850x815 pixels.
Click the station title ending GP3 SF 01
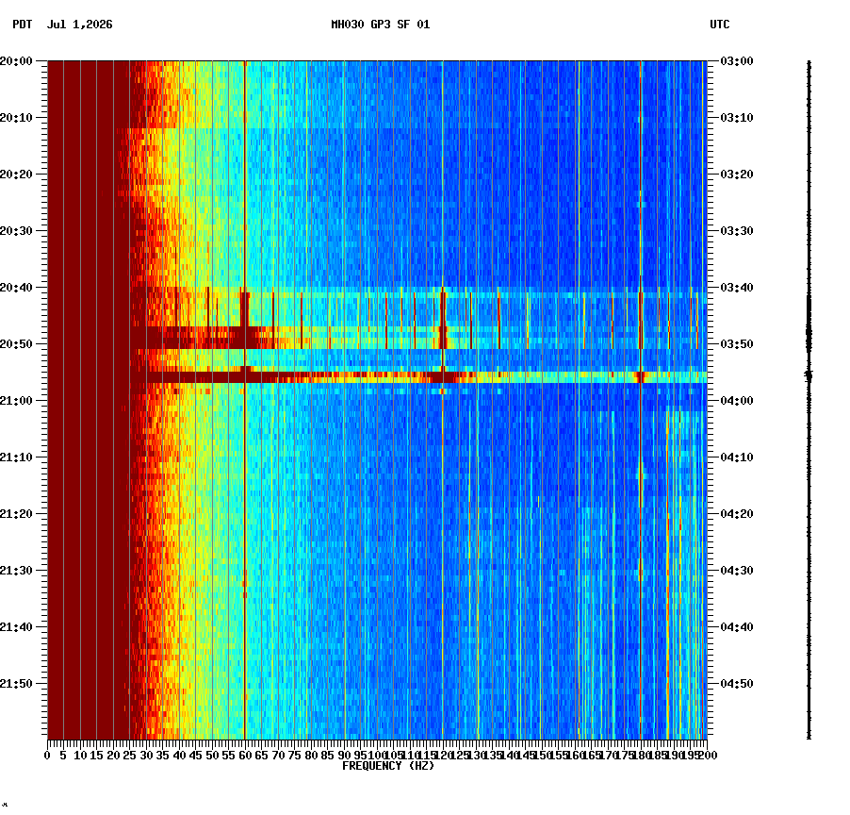(380, 25)
